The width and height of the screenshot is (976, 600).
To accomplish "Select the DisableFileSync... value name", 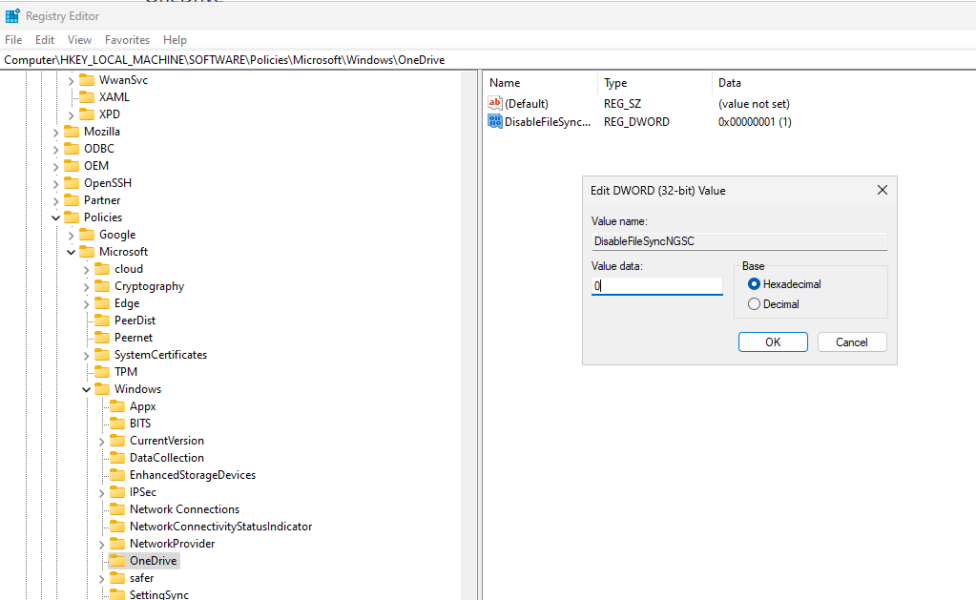I will click(548, 122).
